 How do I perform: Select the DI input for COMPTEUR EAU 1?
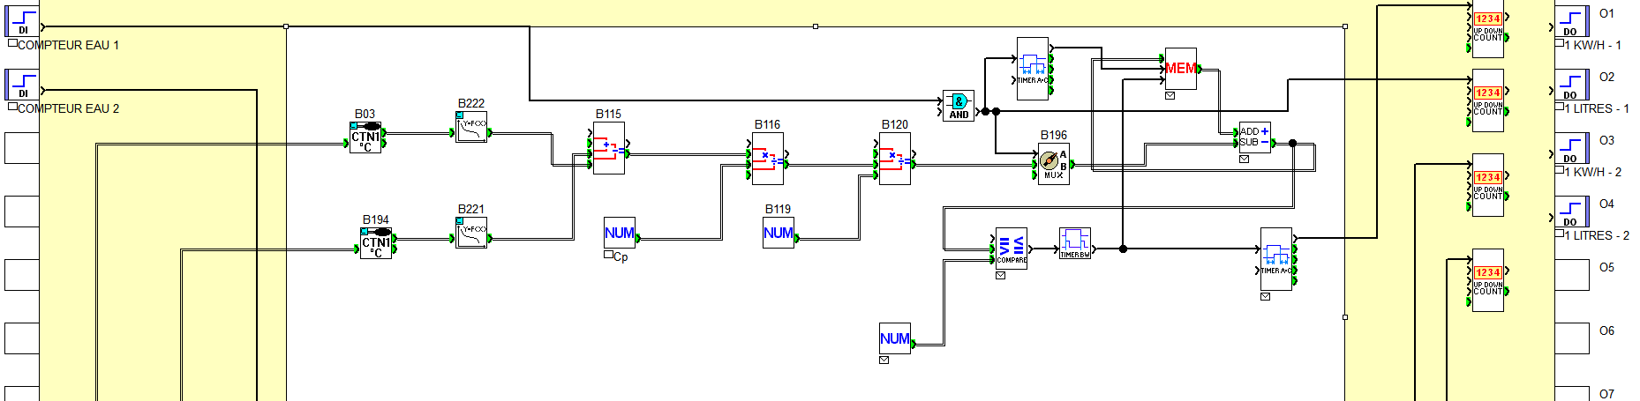click(x=22, y=21)
